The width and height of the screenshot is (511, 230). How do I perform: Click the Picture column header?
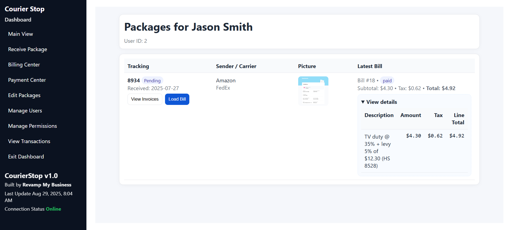307,66
